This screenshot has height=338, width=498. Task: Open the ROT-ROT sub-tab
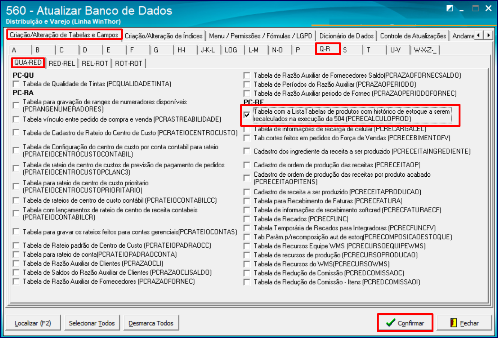click(129, 63)
